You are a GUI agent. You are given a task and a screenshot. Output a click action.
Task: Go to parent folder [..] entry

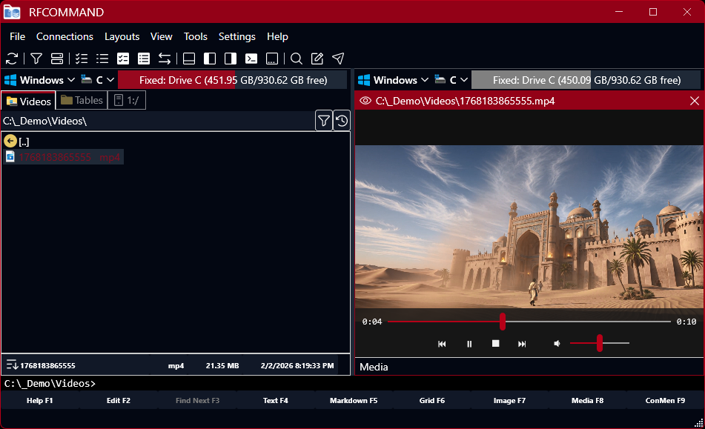(17, 142)
